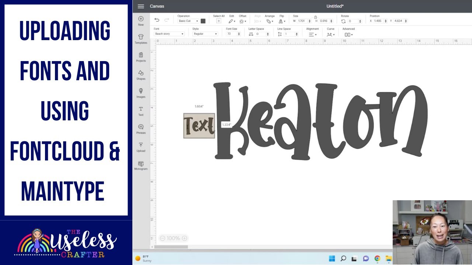This screenshot has height=265, width=472.
Task: Open the Windows Start menu
Action: 332,258
